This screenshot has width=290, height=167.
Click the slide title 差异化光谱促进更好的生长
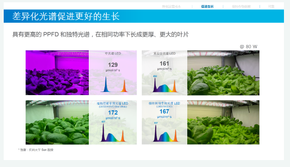pos(66,16)
